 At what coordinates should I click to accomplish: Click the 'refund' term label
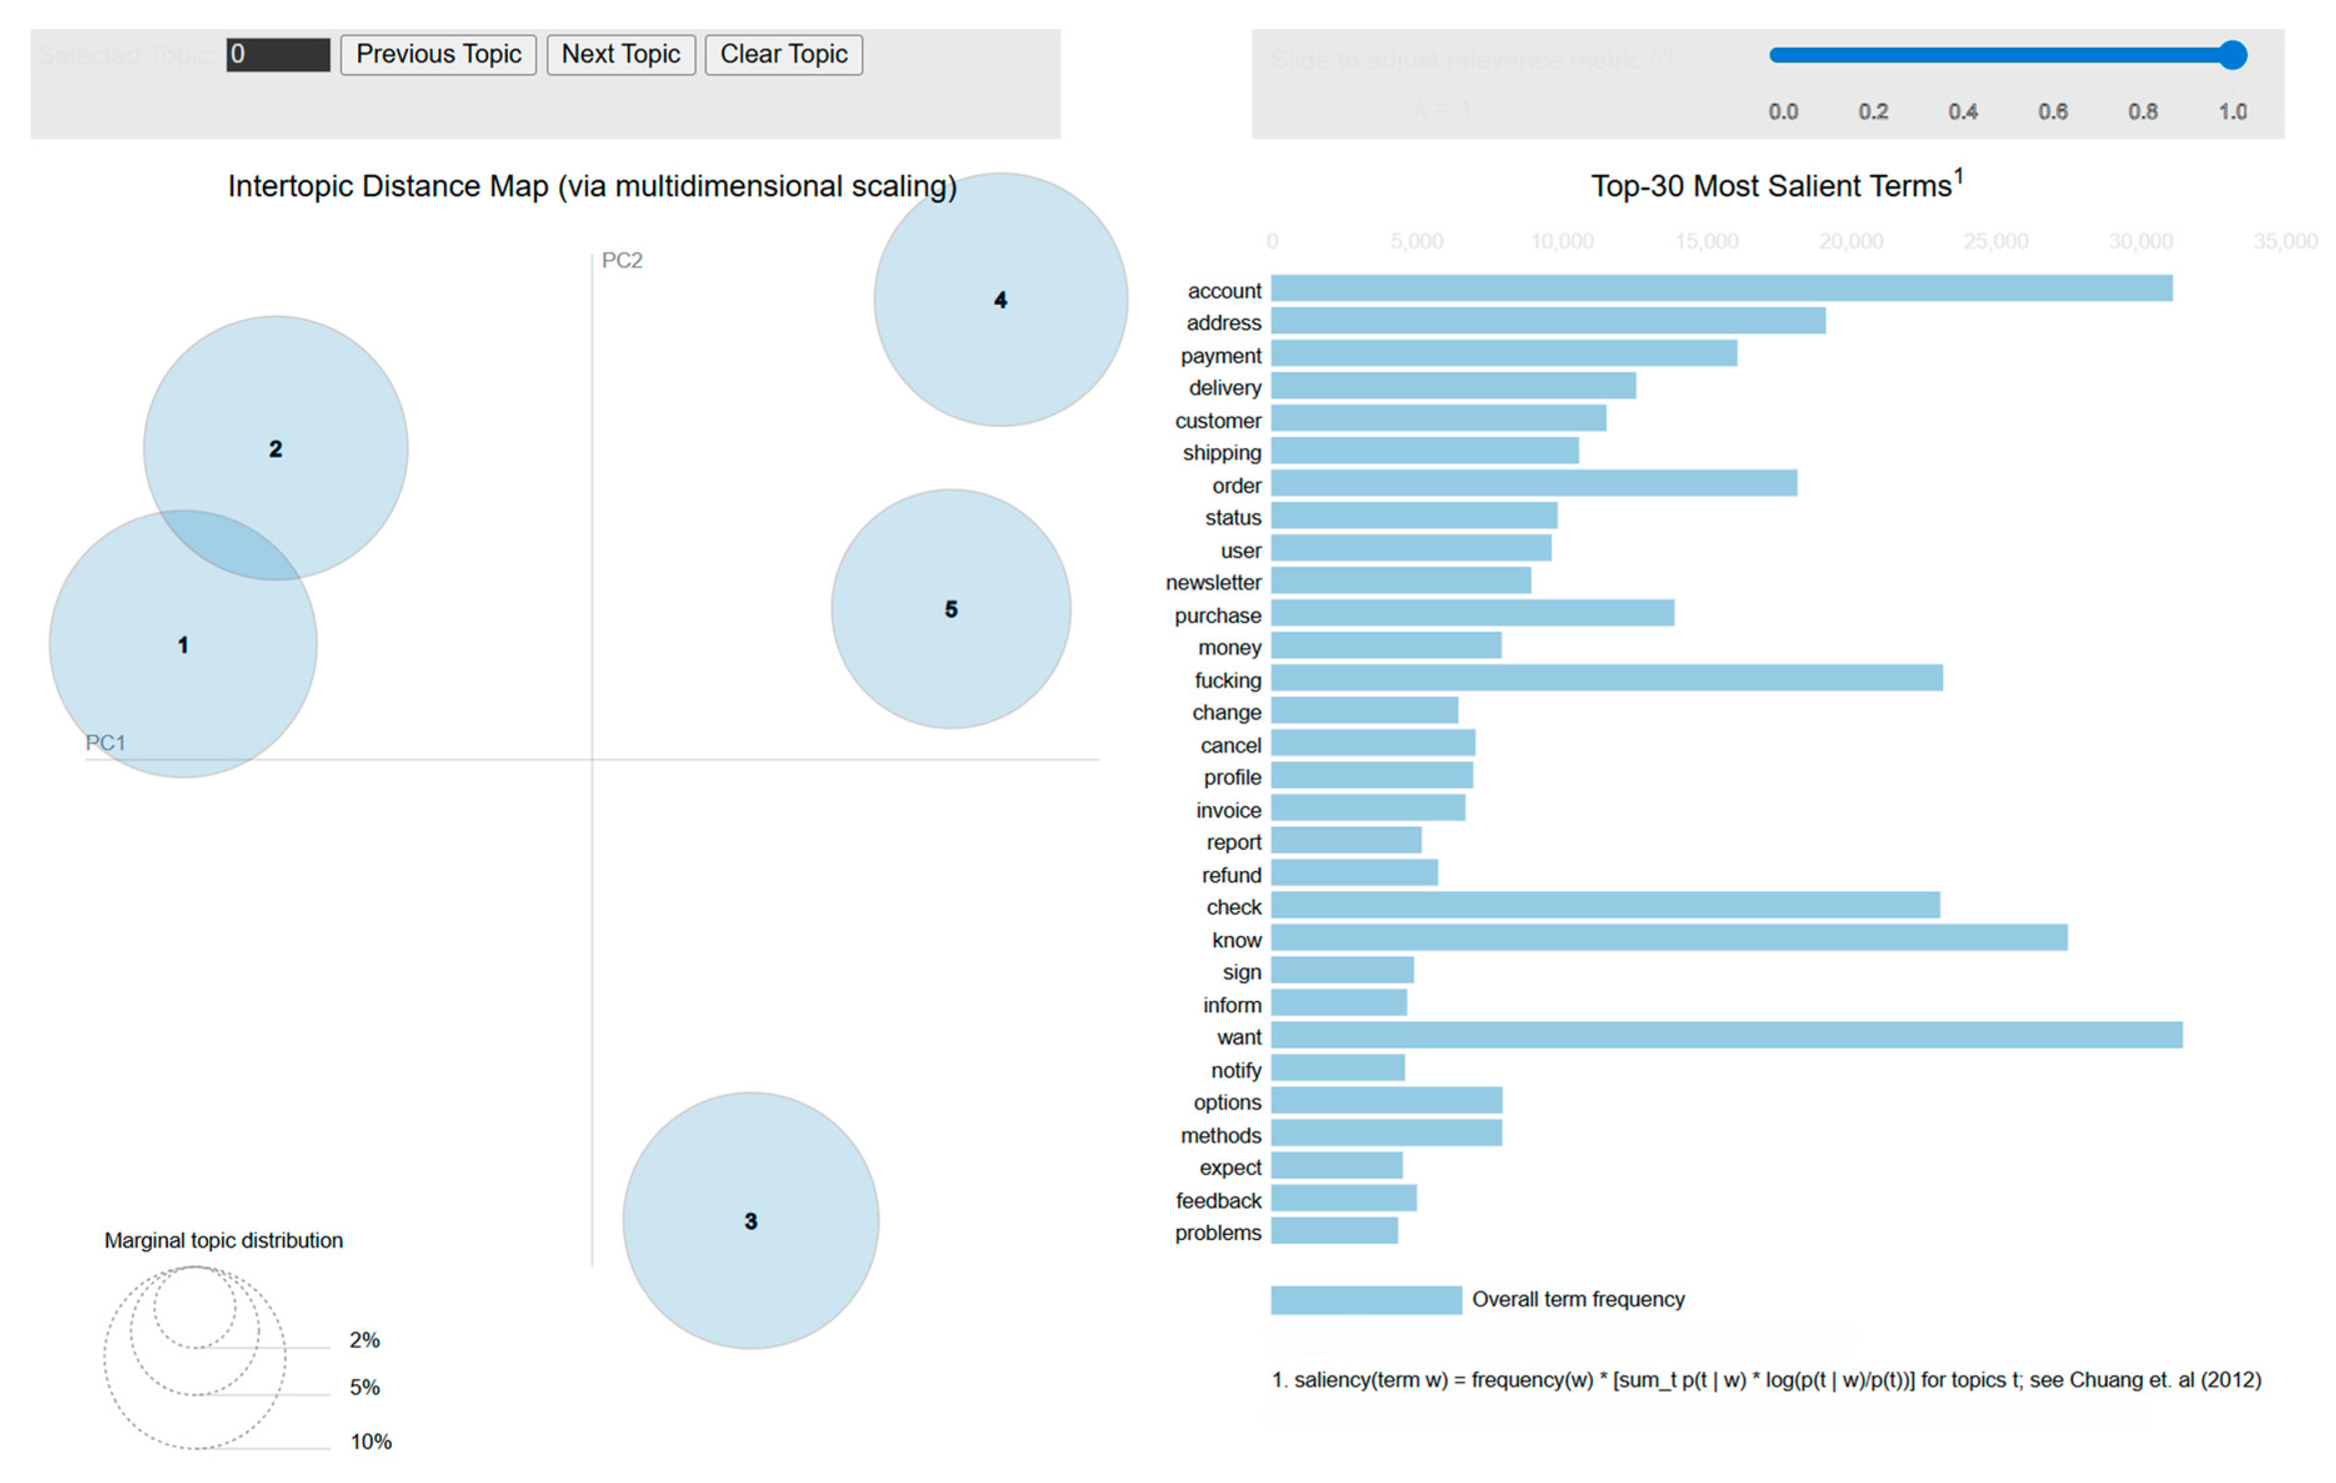pyautogui.click(x=1232, y=875)
